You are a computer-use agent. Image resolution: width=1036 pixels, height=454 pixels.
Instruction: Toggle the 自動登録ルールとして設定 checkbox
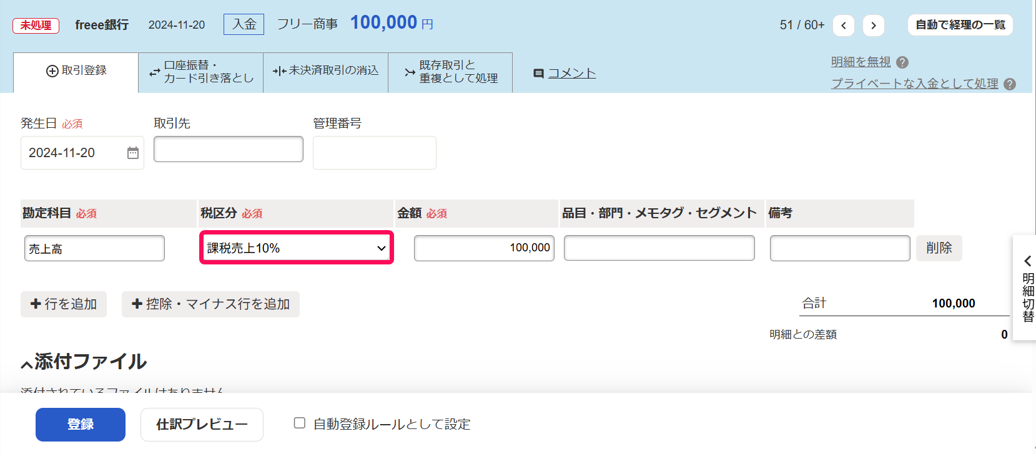[300, 423]
